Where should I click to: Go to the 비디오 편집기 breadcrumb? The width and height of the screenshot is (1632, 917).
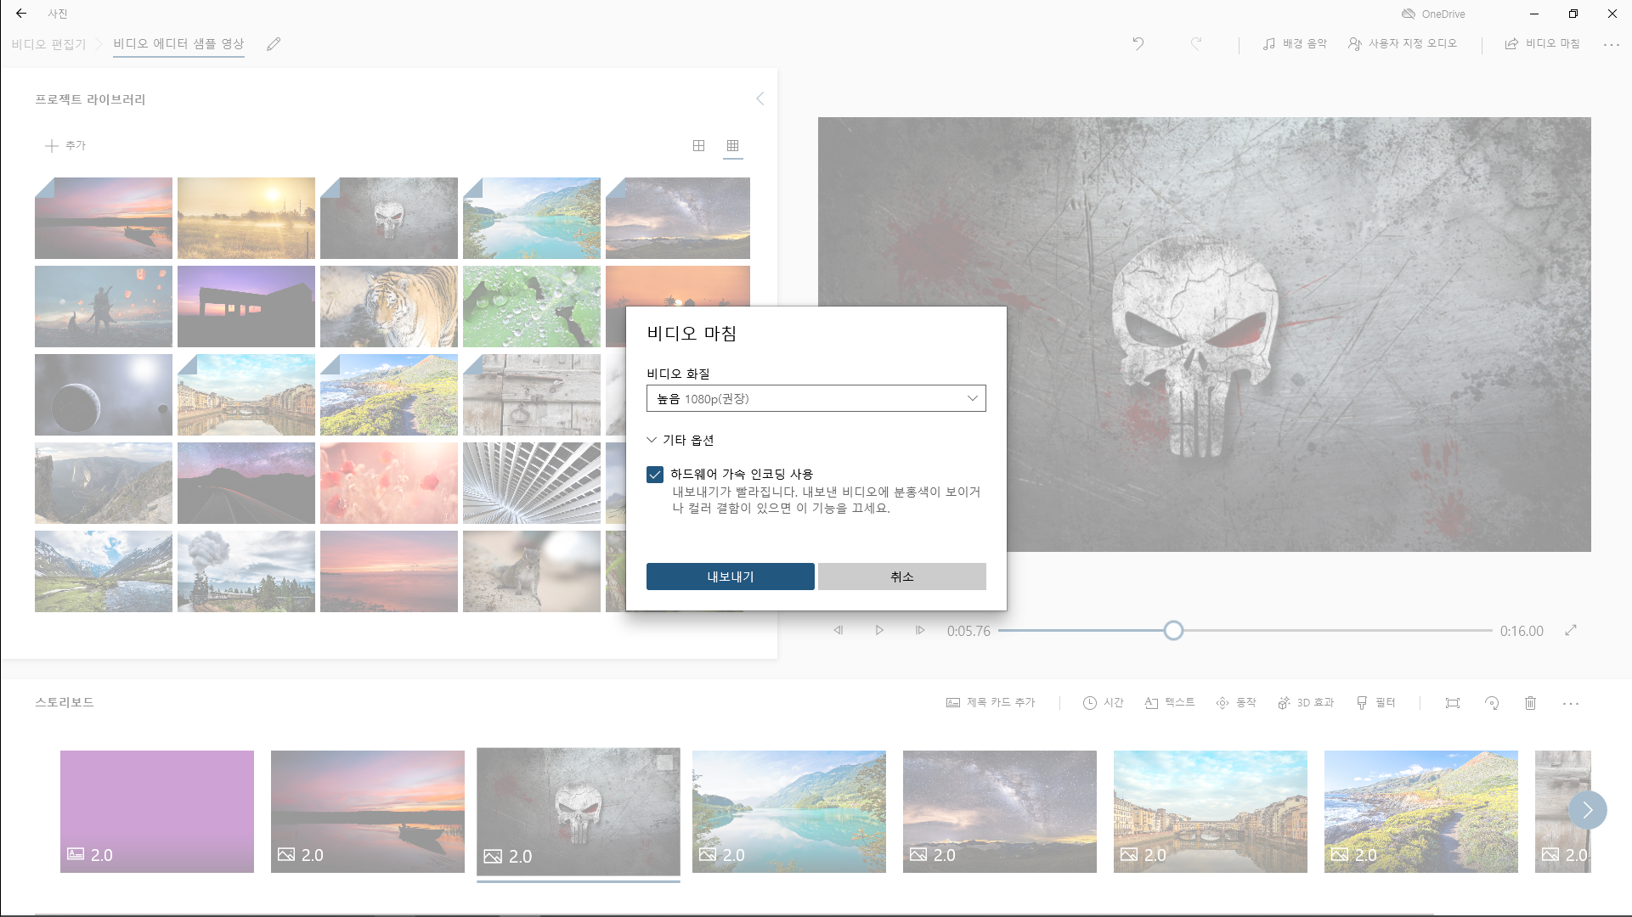[x=48, y=44]
